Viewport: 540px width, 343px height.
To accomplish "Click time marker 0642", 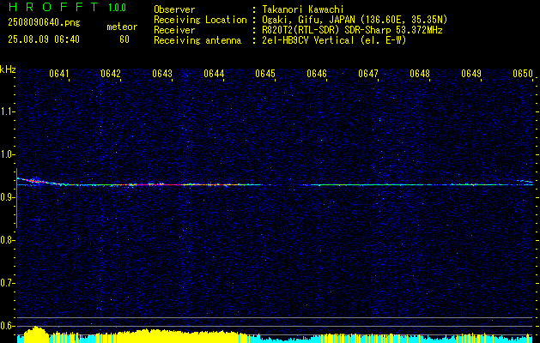I will pyautogui.click(x=111, y=74).
